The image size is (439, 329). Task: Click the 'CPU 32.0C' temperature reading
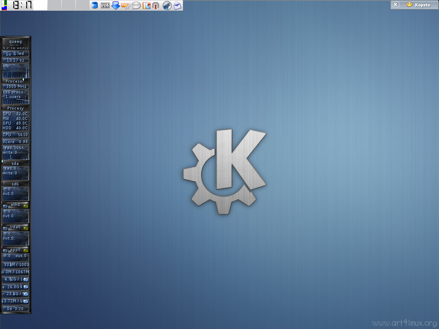[15, 114]
